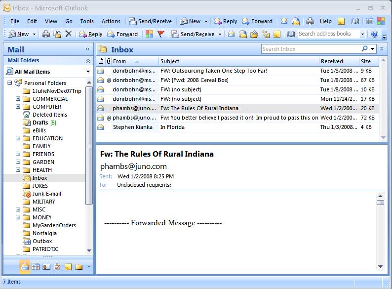Sort messages by the Subject column
392x289 pixels.
[x=239, y=61]
